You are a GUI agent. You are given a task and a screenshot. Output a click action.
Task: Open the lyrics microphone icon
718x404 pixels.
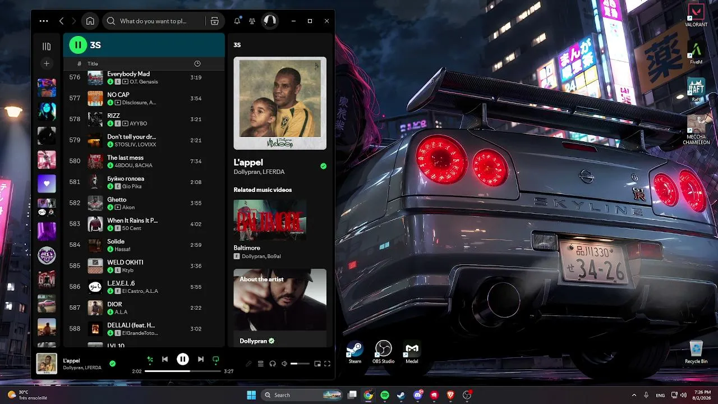coord(248,364)
